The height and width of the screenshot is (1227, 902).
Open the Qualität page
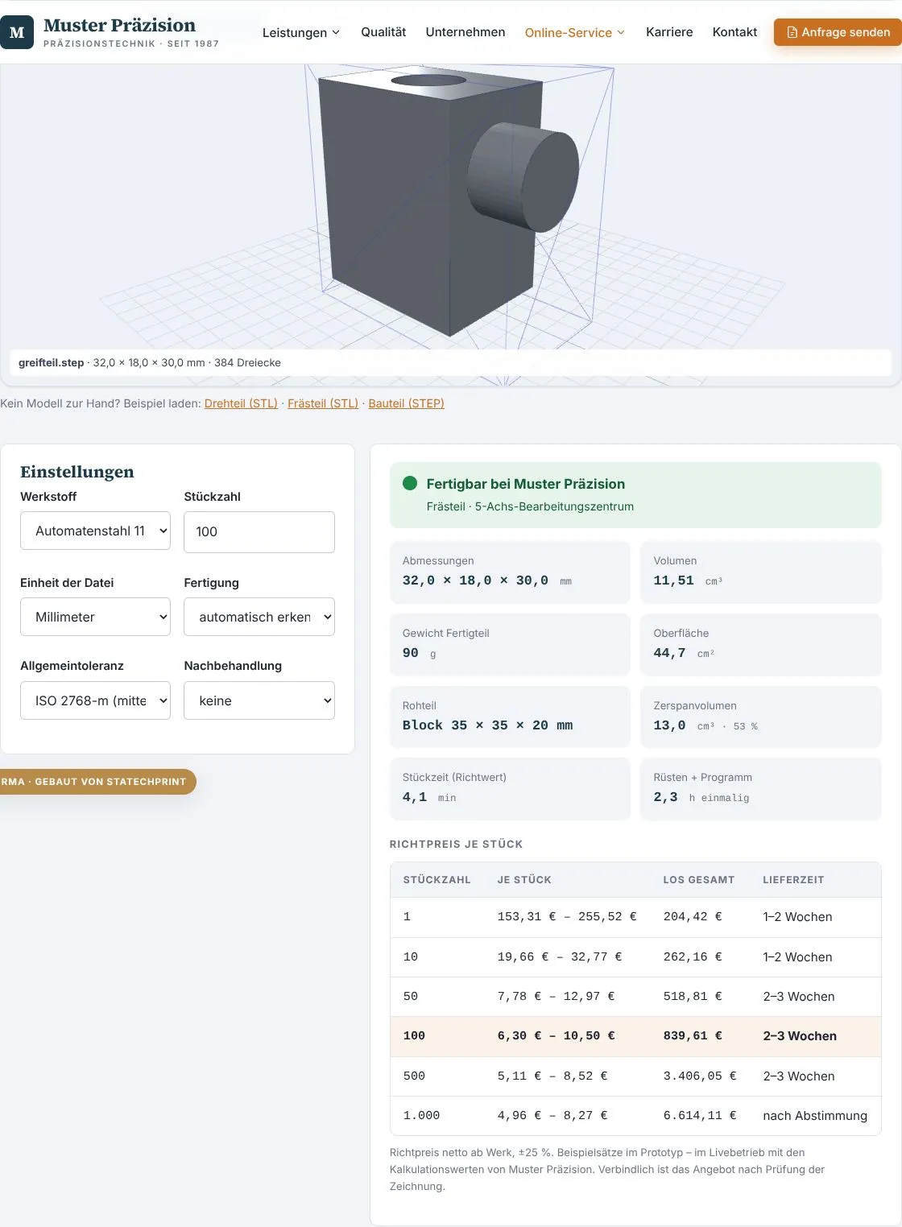383,32
